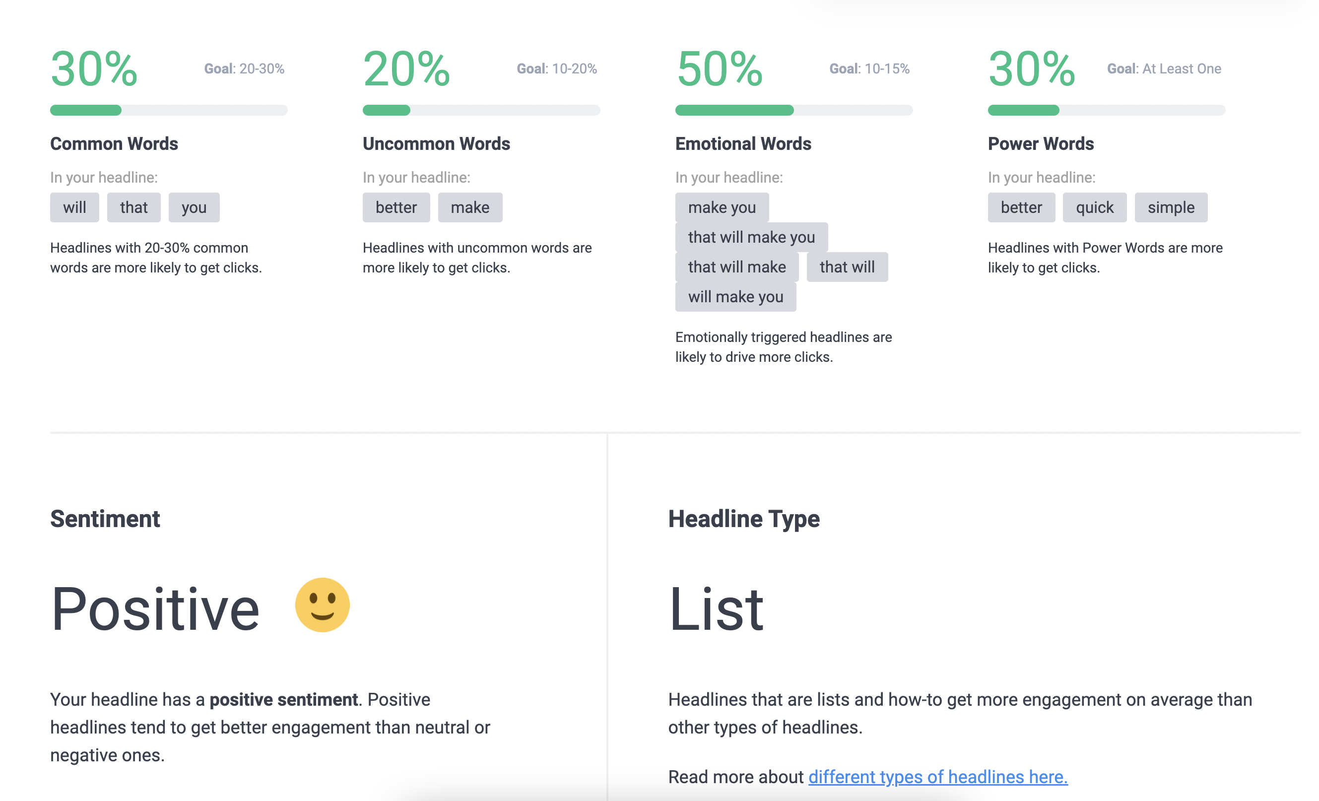Click the 'quick' power word chip

tap(1094, 207)
